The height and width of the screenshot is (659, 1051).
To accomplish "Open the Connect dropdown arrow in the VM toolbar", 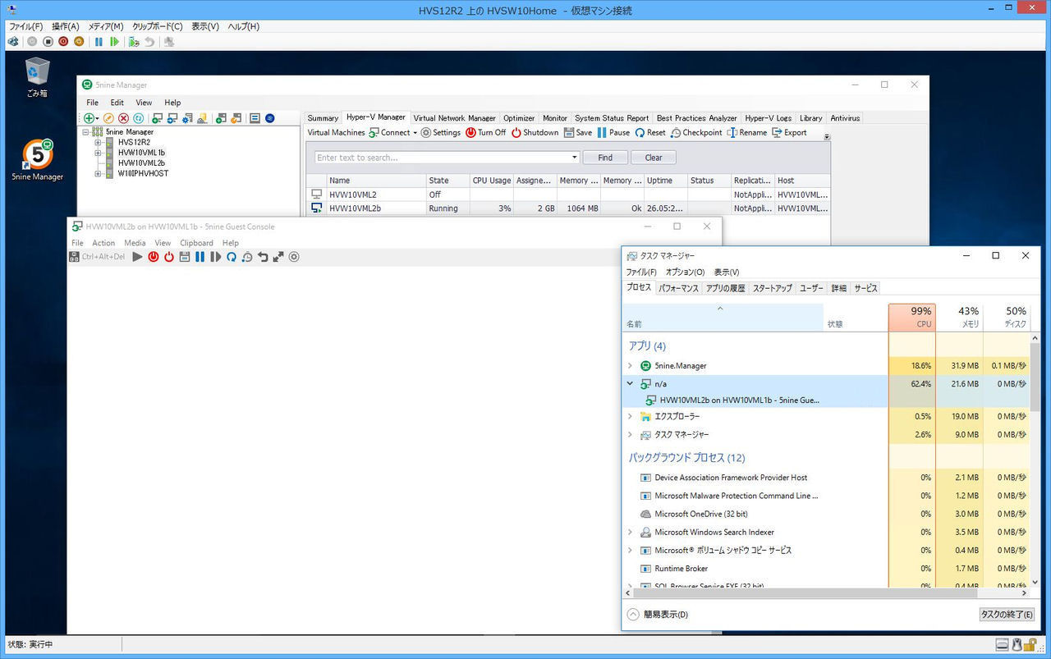I will 415,133.
